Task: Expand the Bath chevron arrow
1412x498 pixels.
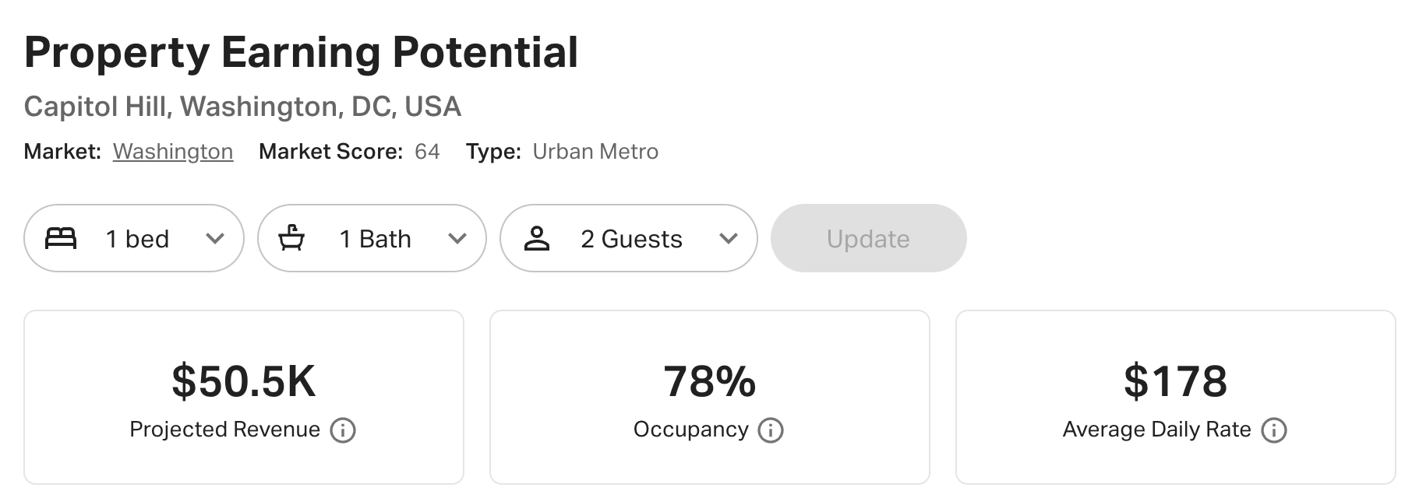Action: tap(457, 239)
